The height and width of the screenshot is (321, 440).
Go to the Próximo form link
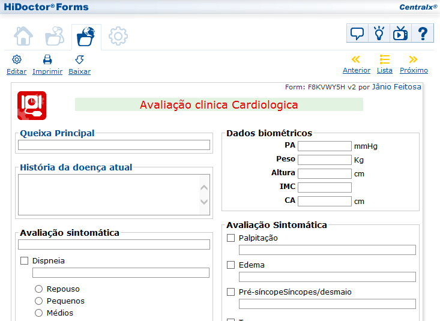point(414,70)
